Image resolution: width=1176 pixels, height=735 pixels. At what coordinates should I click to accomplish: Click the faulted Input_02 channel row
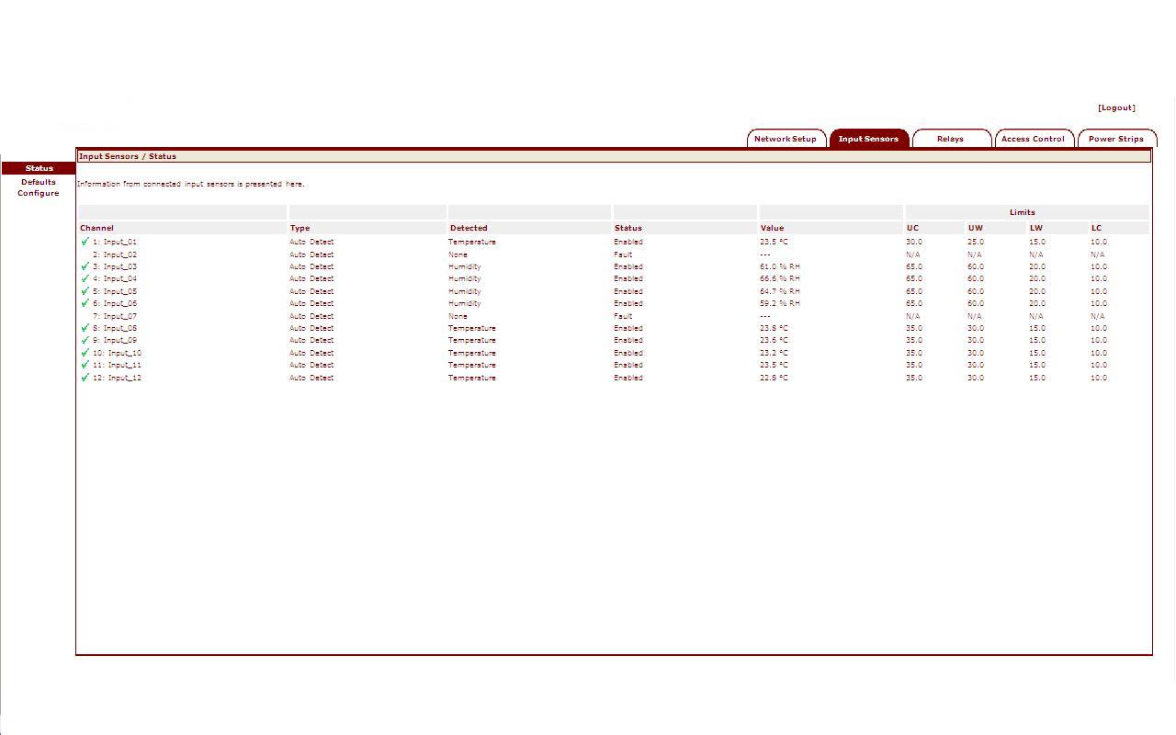pyautogui.click(x=115, y=254)
